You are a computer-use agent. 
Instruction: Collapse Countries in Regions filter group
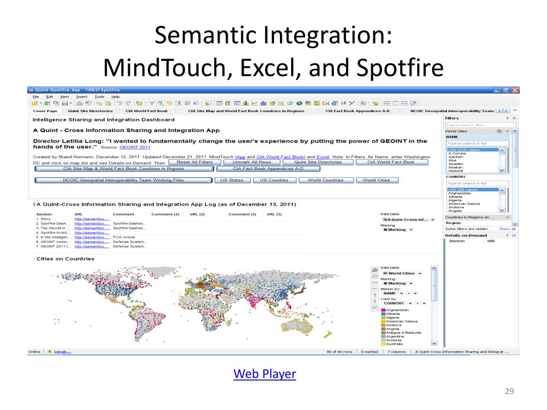pyautogui.click(x=507, y=217)
